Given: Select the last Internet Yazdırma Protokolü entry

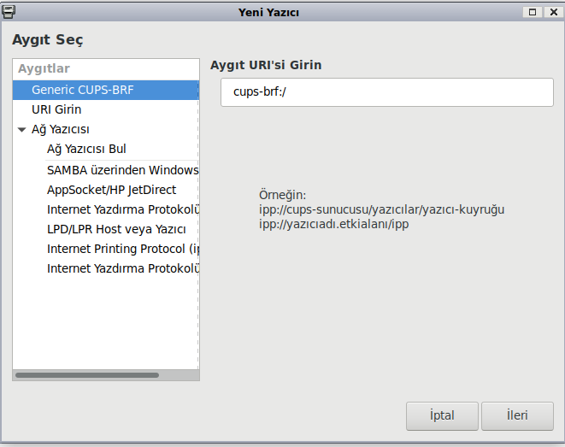Looking at the screenshot, I should coord(122,268).
